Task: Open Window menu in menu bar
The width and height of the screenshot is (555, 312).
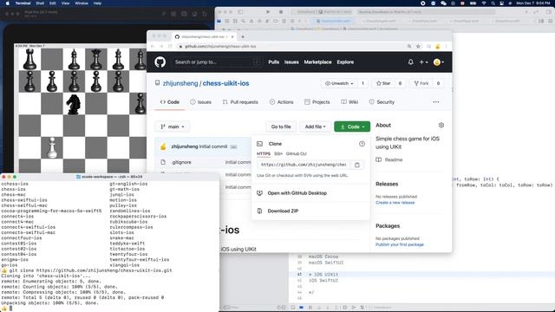Action: (x=82, y=3)
